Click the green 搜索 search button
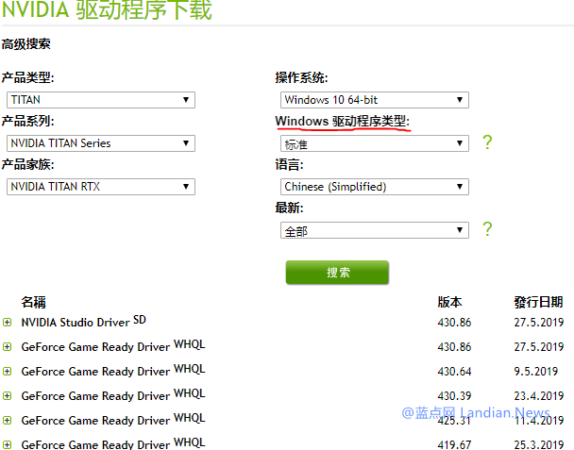This screenshot has height=450, width=574. (x=337, y=272)
